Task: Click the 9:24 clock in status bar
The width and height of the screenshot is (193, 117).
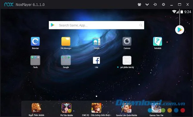Action: pos(188,12)
